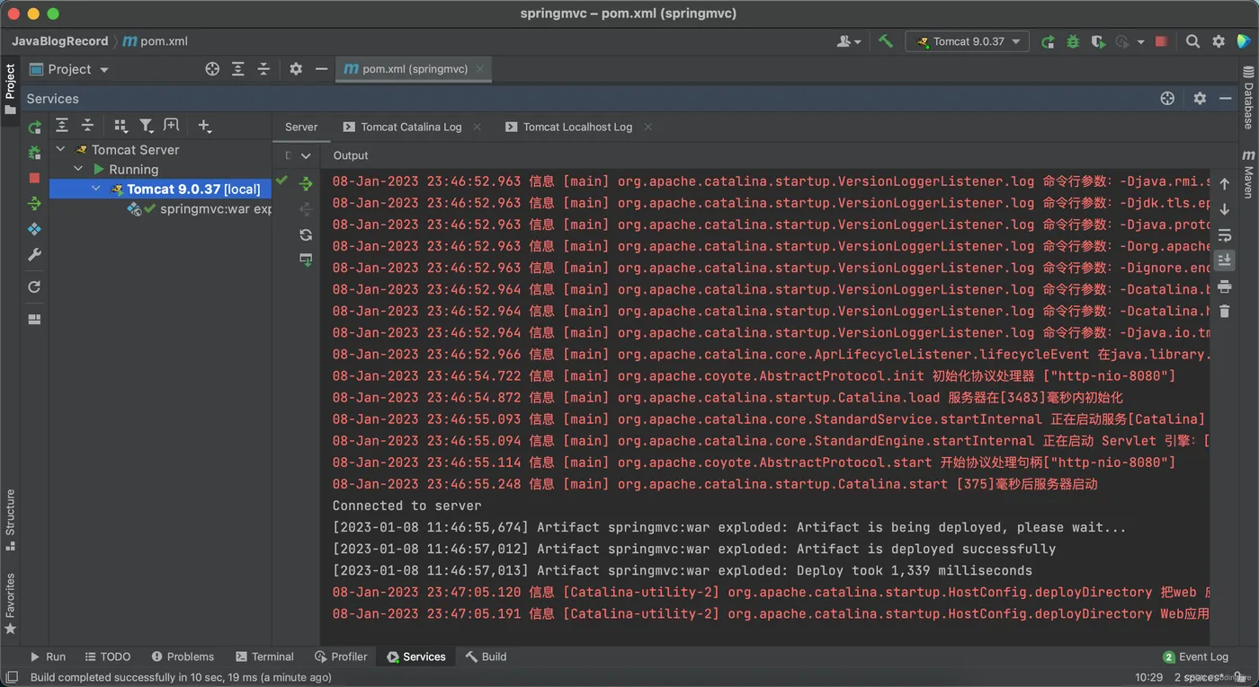Click the up arrow to go to previous log entry
Image resolution: width=1259 pixels, height=687 pixels.
[x=1224, y=184]
